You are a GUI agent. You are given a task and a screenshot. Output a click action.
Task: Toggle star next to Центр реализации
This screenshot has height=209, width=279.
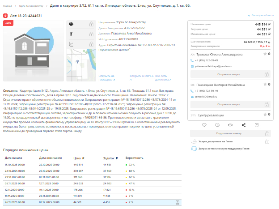pyautogui.click(x=264, y=115)
